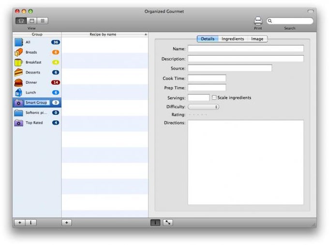Click into the Prep Time field
The height and width of the screenshot is (245, 329).
pyautogui.click(x=207, y=88)
